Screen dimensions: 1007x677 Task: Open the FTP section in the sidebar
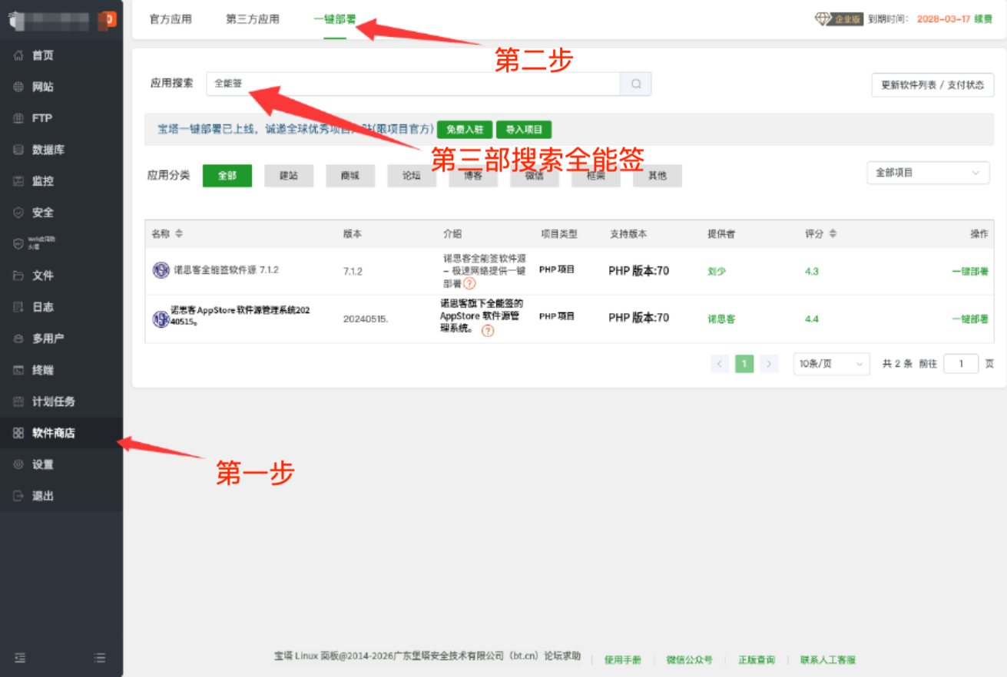coord(38,118)
